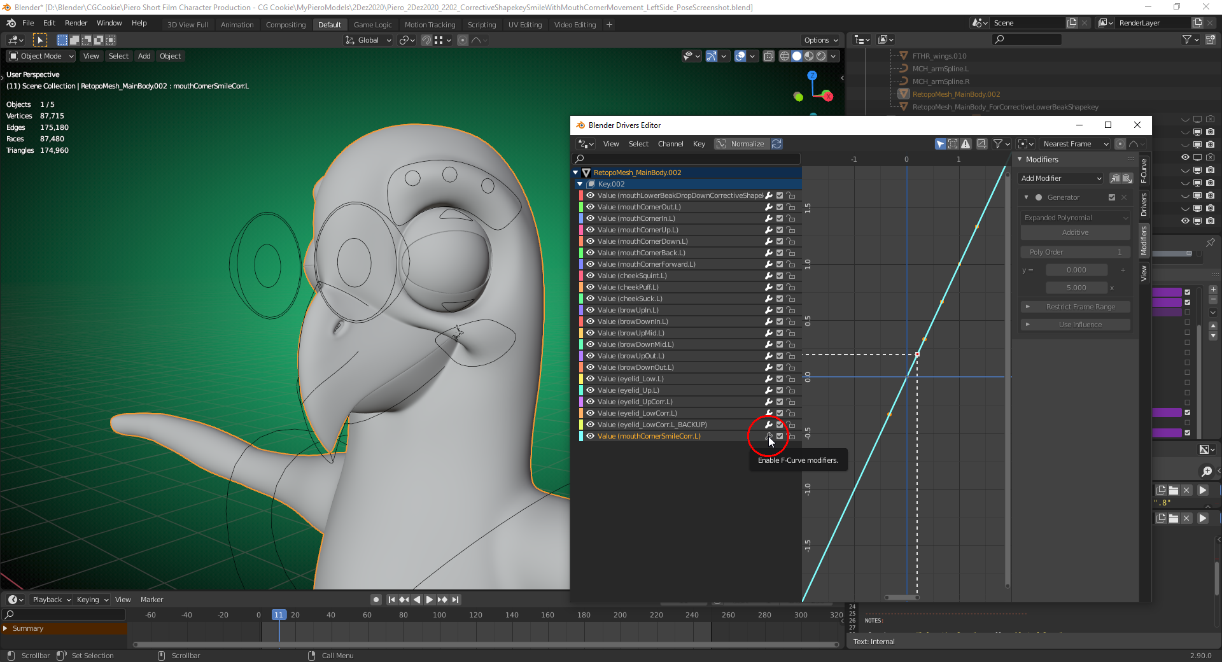The height and width of the screenshot is (662, 1222).
Task: Toggle viewport overlays icon
Action: click(740, 56)
